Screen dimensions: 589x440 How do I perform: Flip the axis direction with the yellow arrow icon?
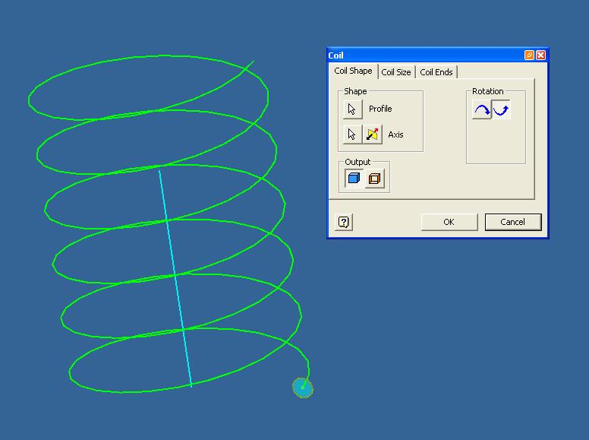372,135
